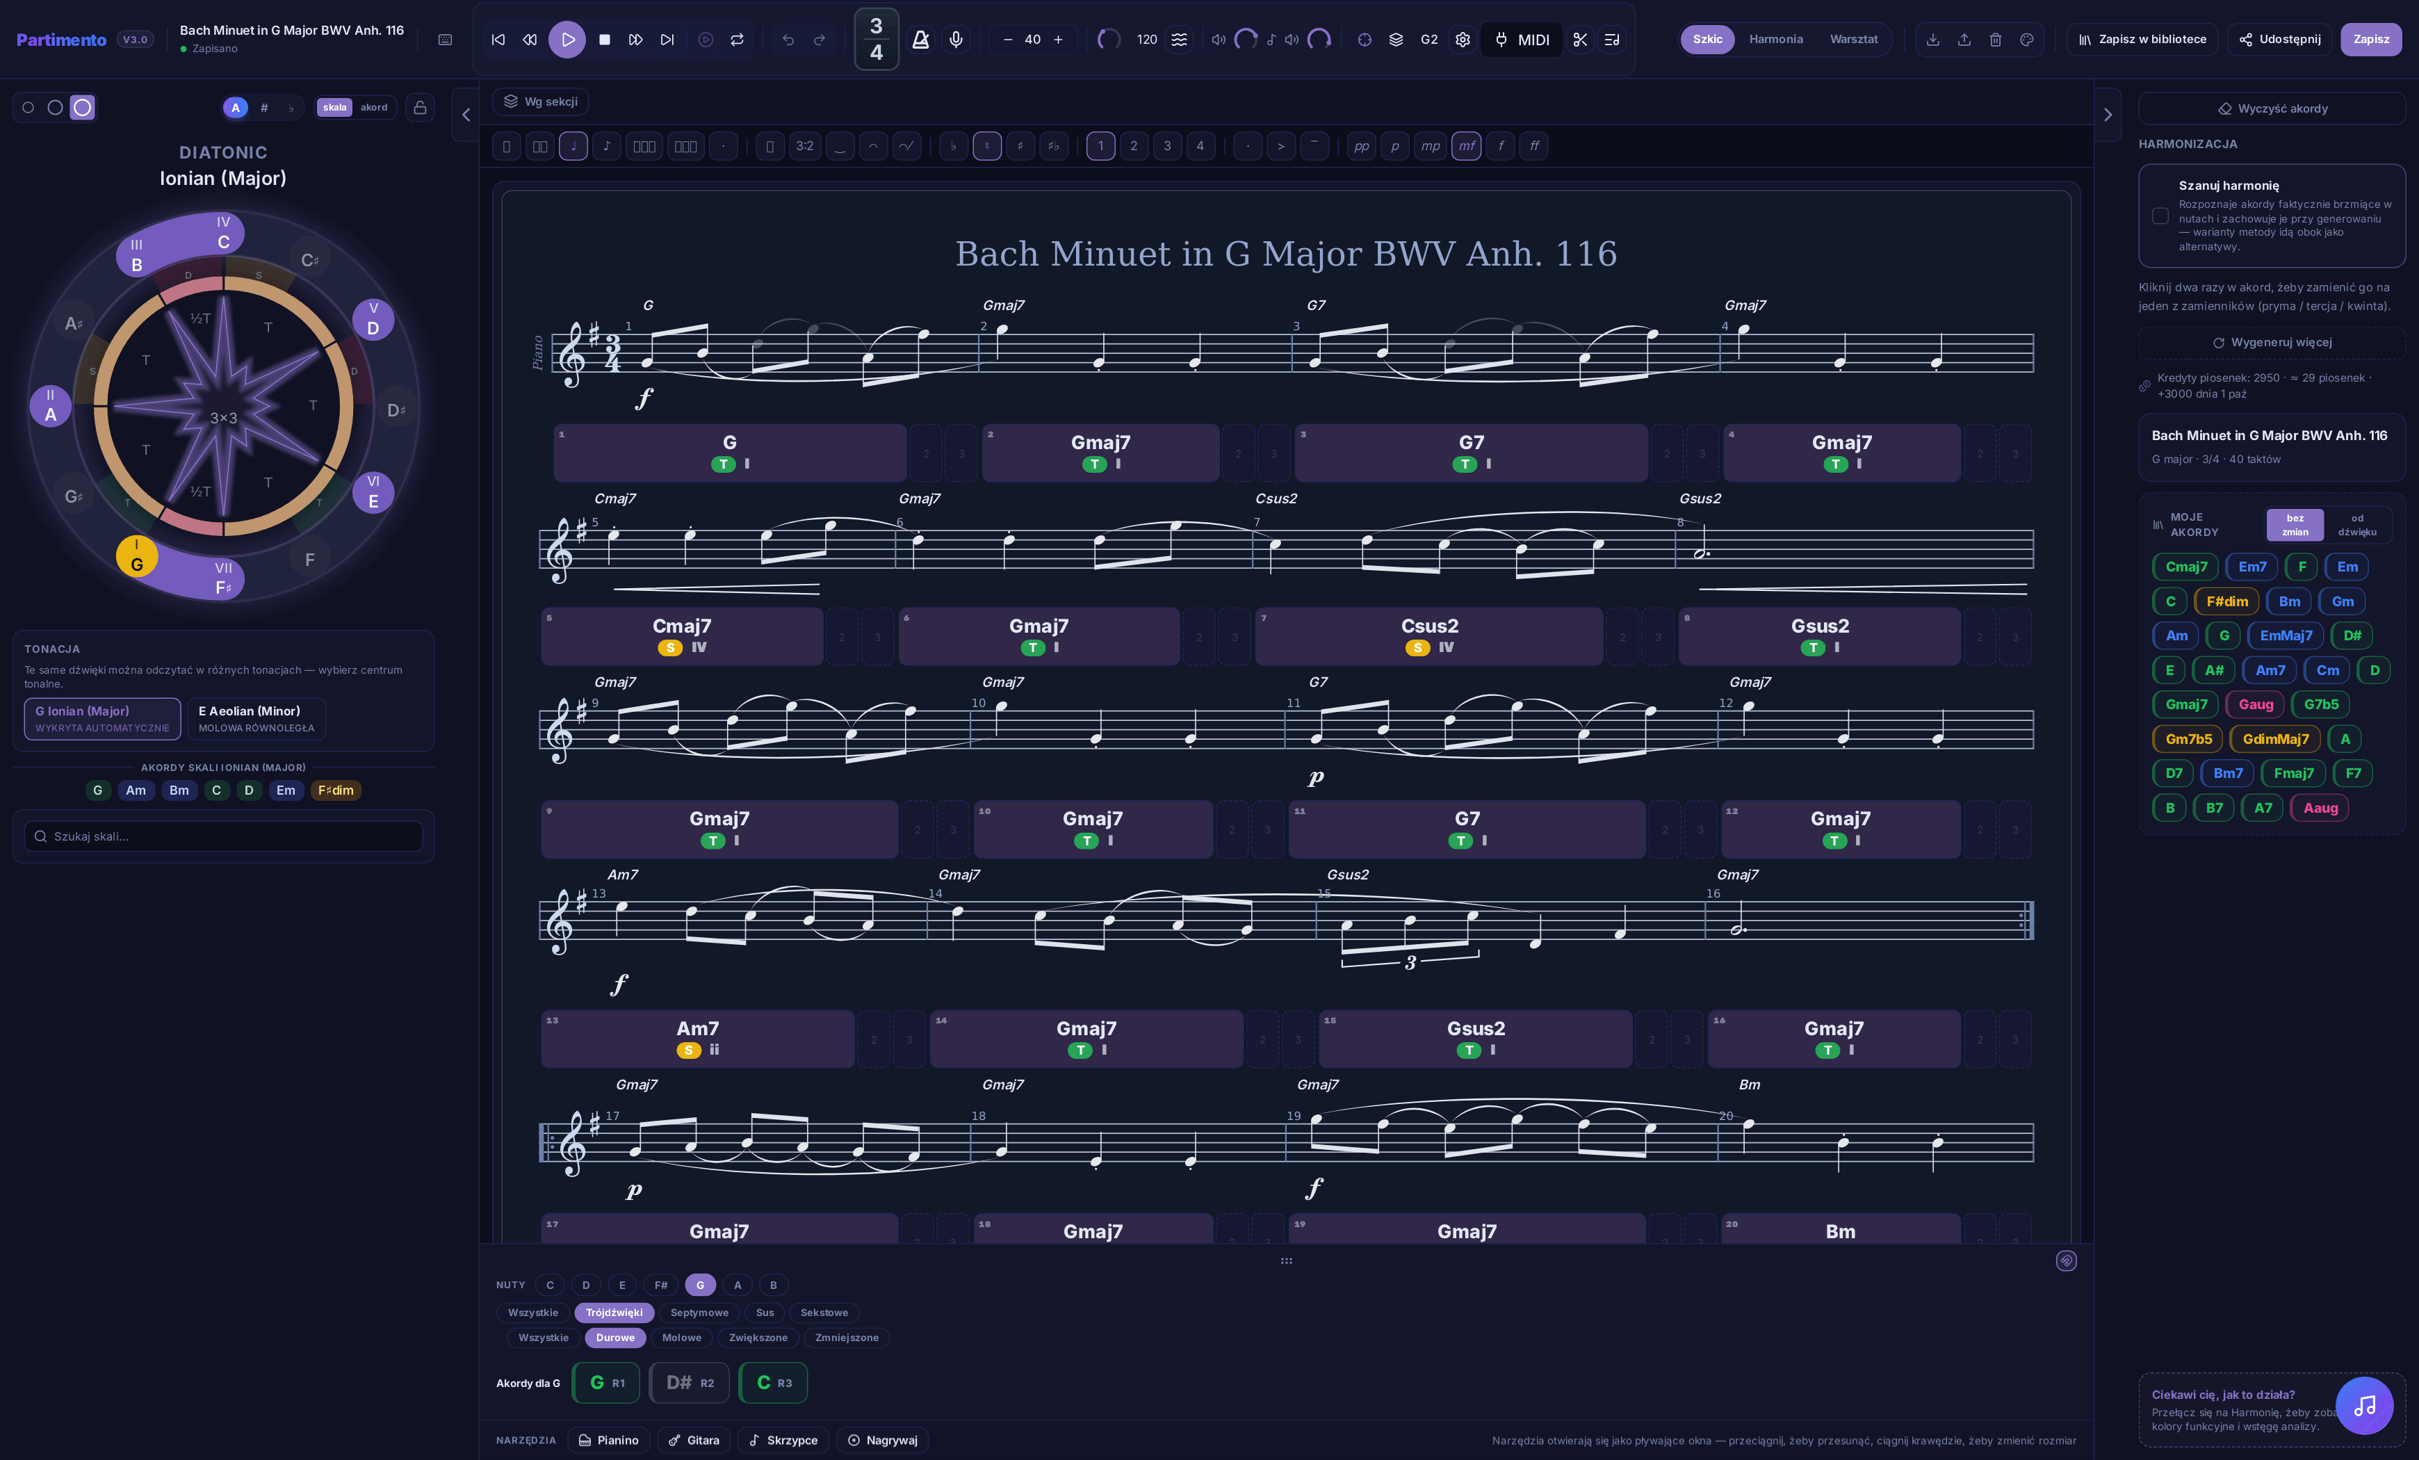Start playback with the play button
The width and height of the screenshot is (2419, 1460).
pos(567,39)
